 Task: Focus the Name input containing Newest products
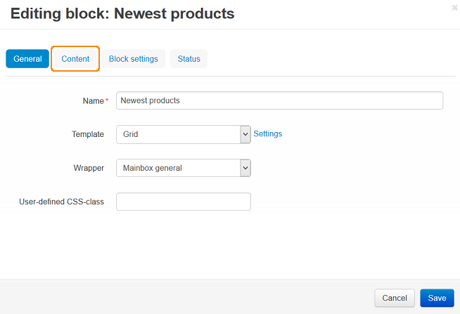click(x=279, y=100)
